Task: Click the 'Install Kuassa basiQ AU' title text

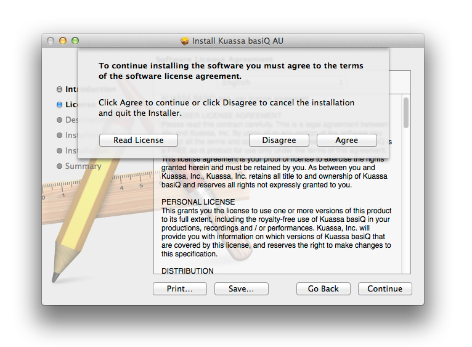Action: click(x=238, y=41)
